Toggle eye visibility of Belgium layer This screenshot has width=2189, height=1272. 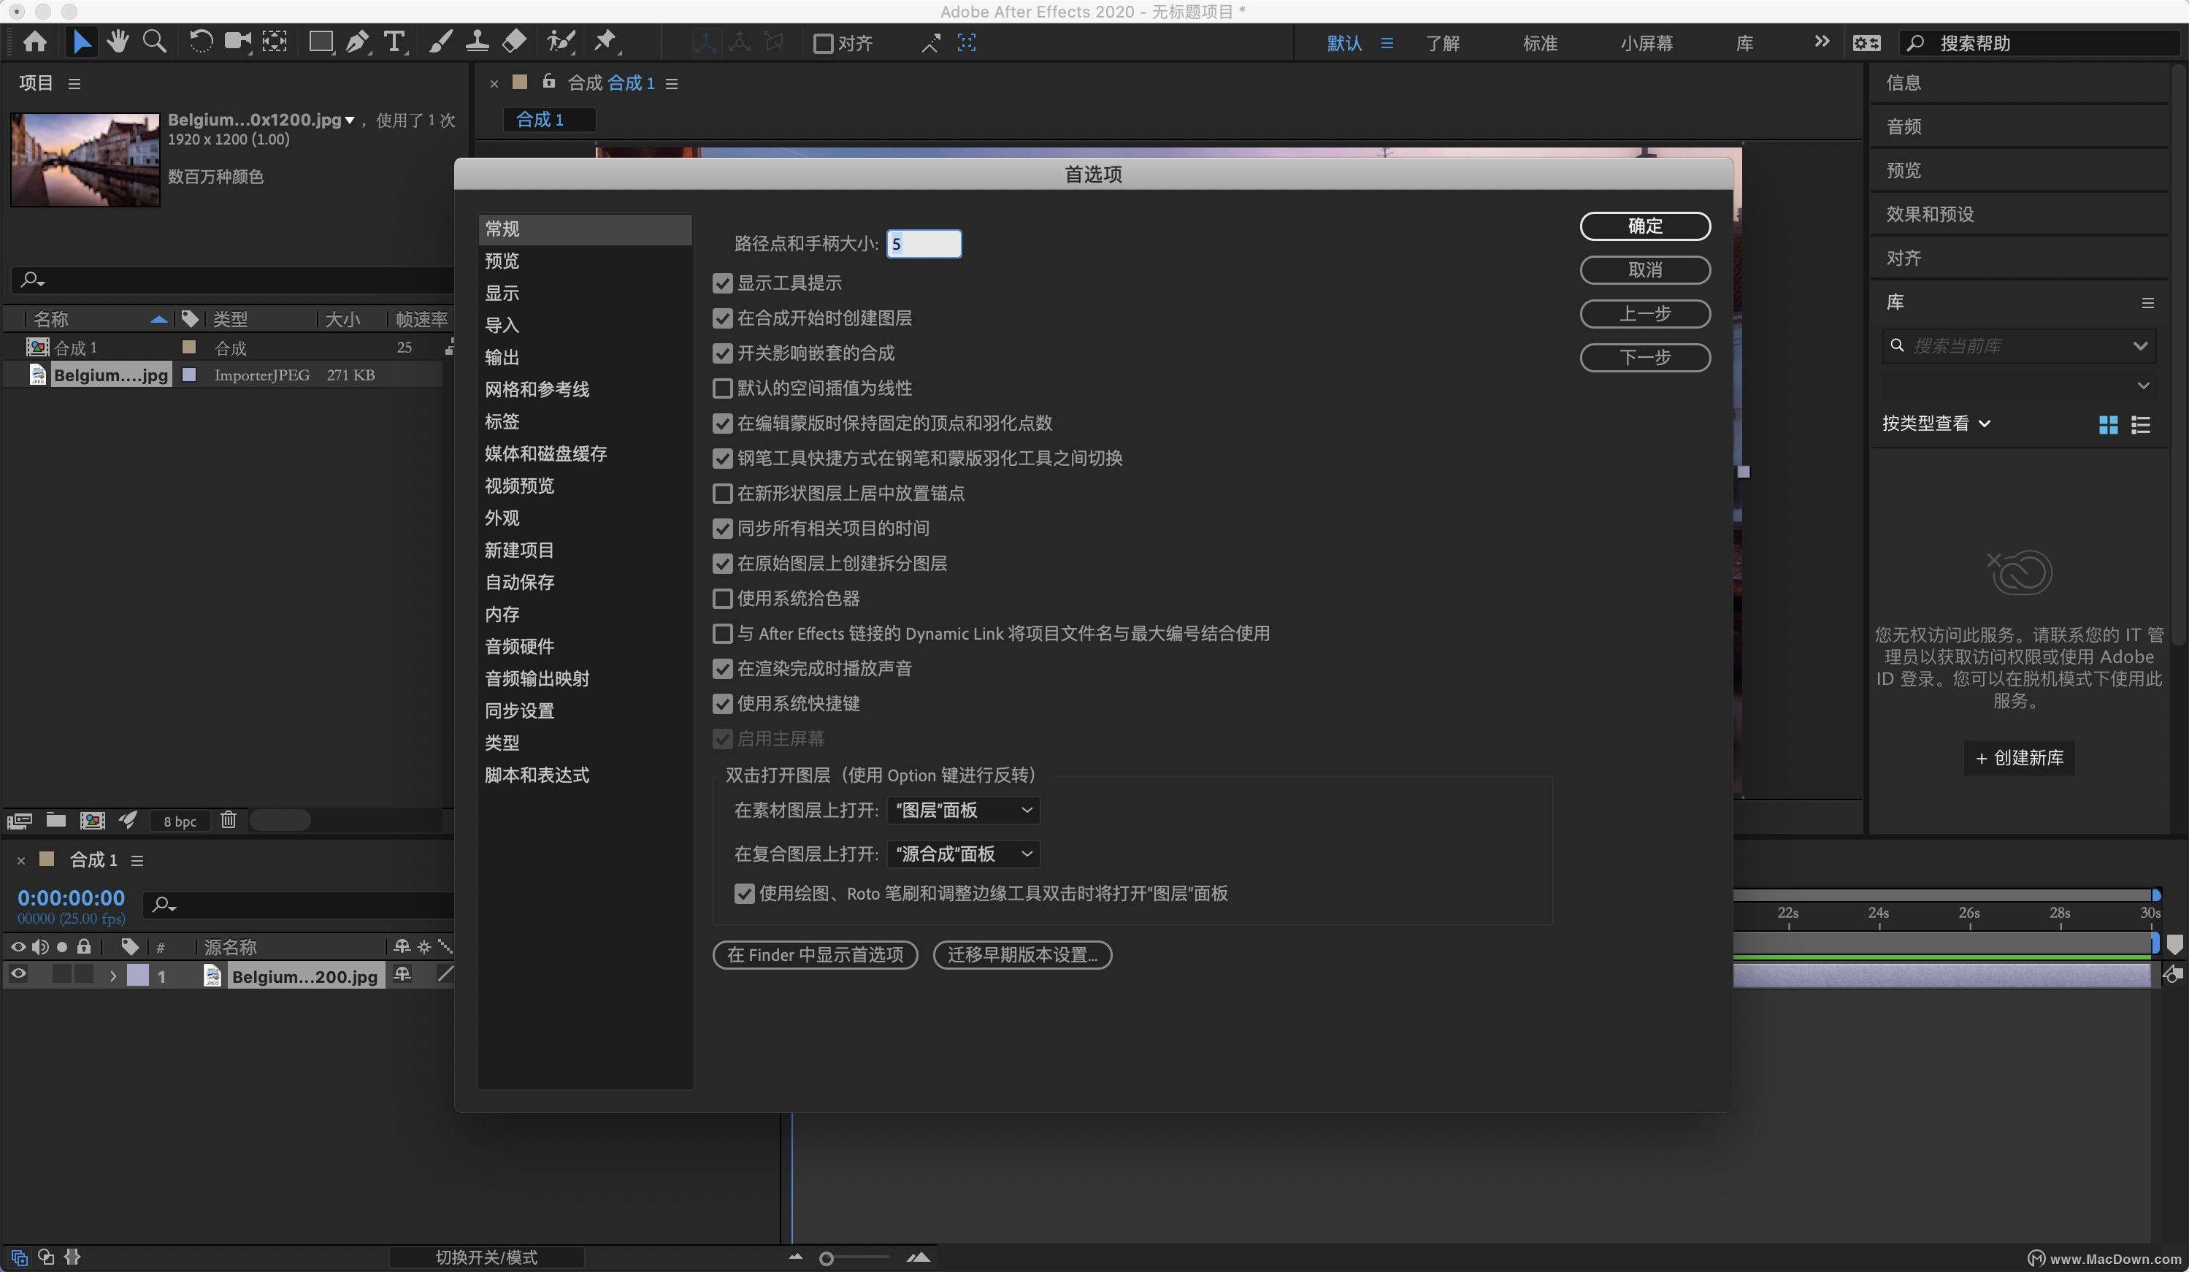click(x=18, y=975)
